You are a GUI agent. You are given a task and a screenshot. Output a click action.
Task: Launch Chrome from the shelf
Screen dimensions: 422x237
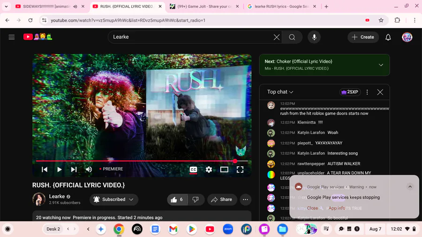(119, 229)
